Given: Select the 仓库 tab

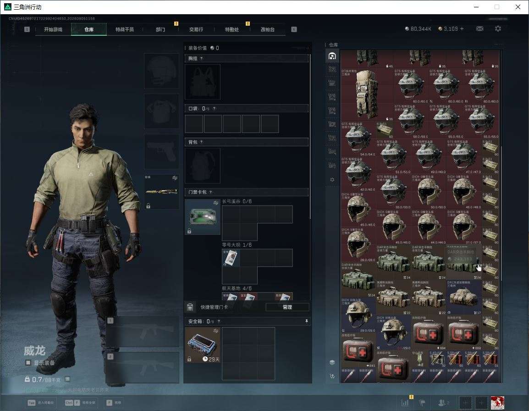Looking at the screenshot, I should click(x=89, y=29).
